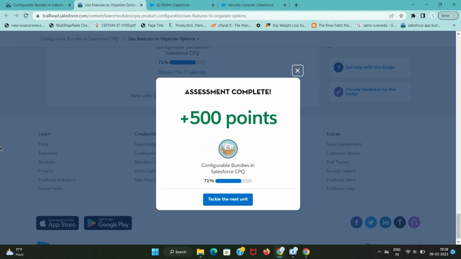The height and width of the screenshot is (259, 461).
Task: Click the Configurable Bundles badge icon in dialog
Action: pyautogui.click(x=228, y=149)
